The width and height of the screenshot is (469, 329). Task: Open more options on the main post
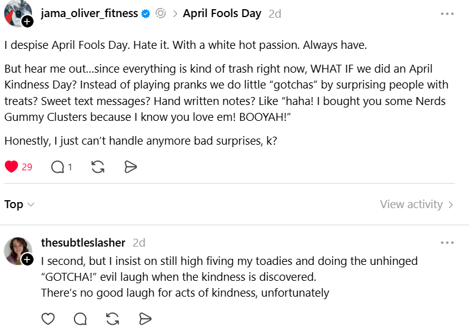coord(447,13)
